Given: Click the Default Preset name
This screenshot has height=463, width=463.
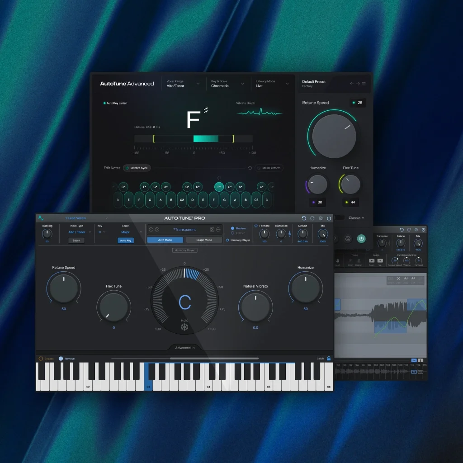Looking at the screenshot, I should point(314,81).
